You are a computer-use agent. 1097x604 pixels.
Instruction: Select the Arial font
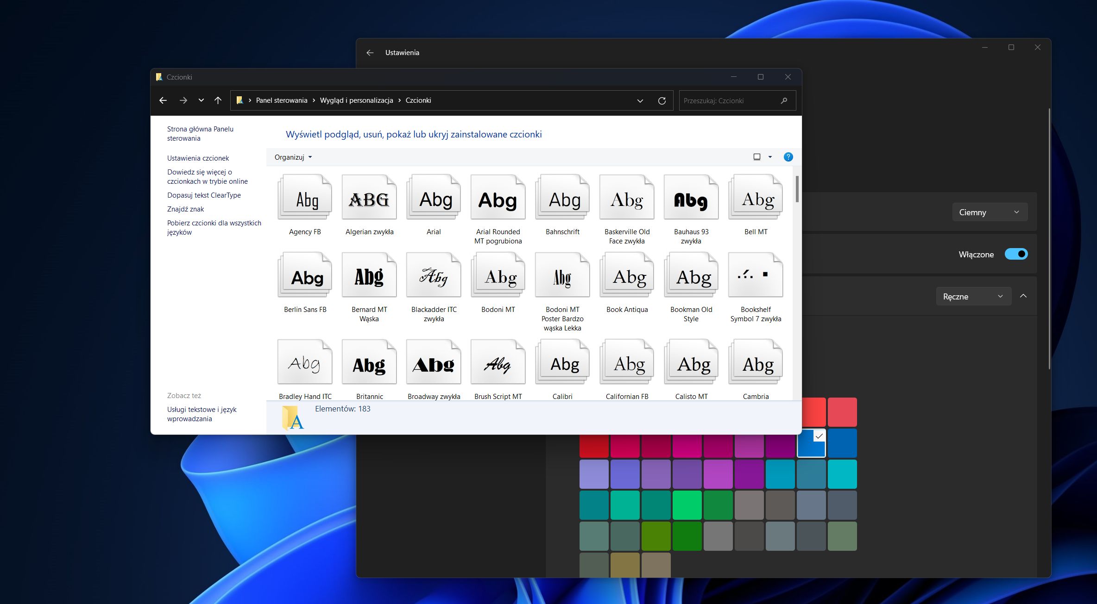point(433,199)
